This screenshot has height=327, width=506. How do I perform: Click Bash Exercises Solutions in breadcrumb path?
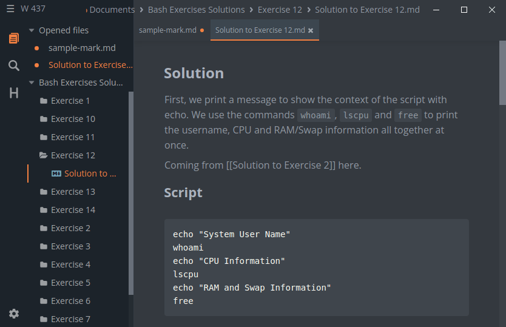195,10
